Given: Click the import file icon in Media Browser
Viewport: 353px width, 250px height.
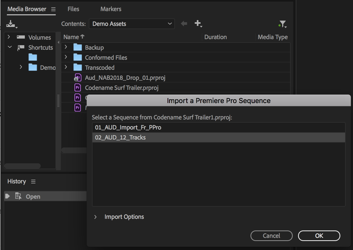Looking at the screenshot, I should coord(11,24).
